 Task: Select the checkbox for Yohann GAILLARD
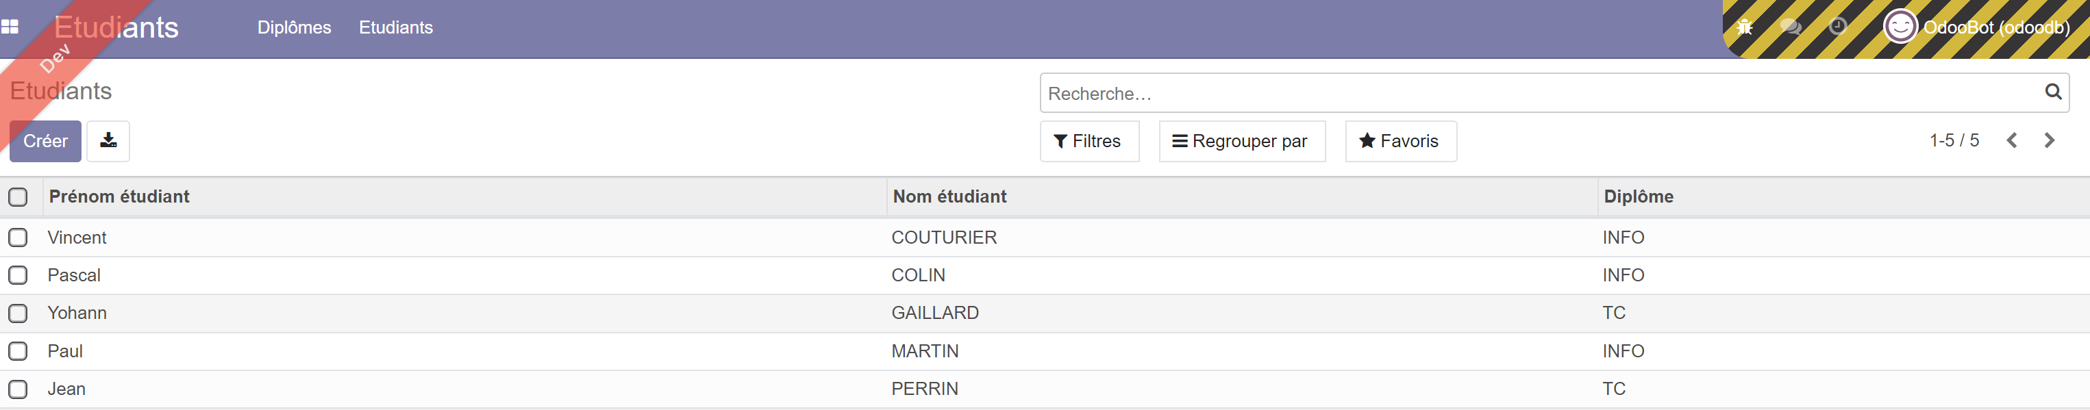[18, 313]
